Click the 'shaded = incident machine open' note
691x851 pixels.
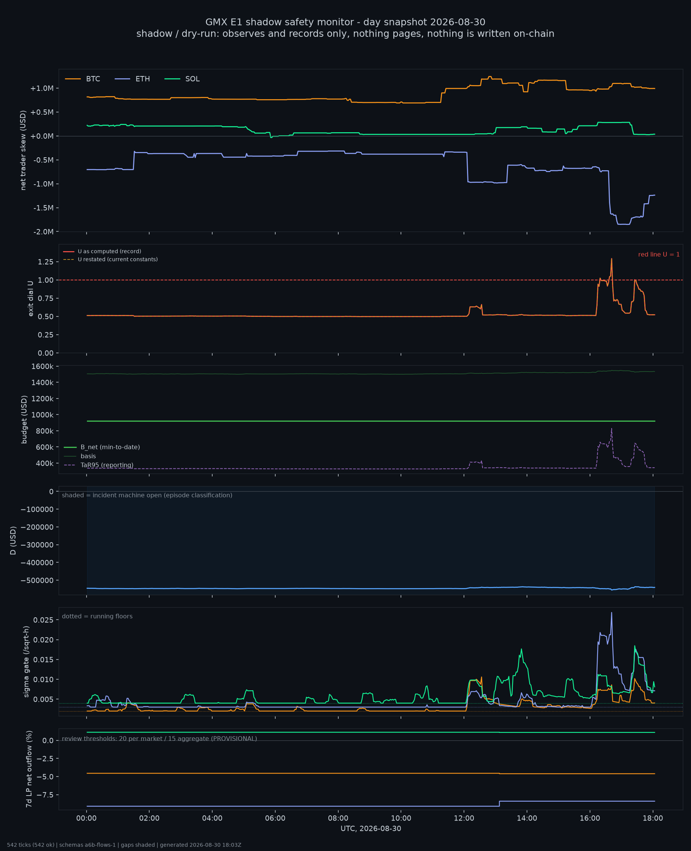[147, 495]
